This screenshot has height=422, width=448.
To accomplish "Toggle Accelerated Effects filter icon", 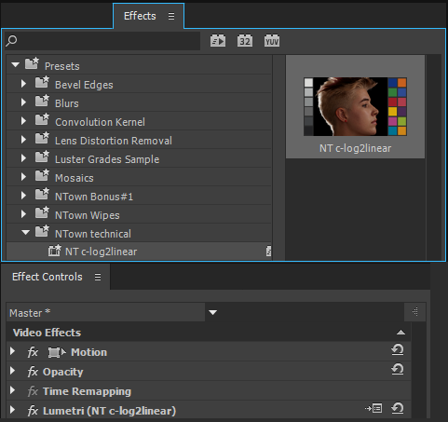I will [218, 41].
